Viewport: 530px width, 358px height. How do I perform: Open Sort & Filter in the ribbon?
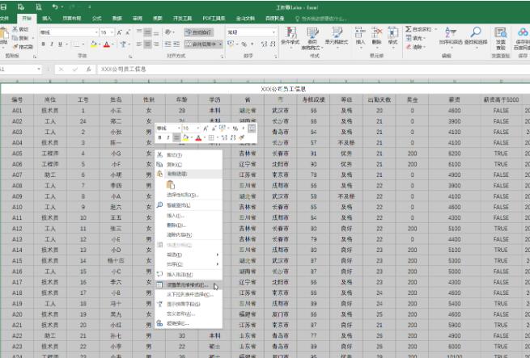451,36
